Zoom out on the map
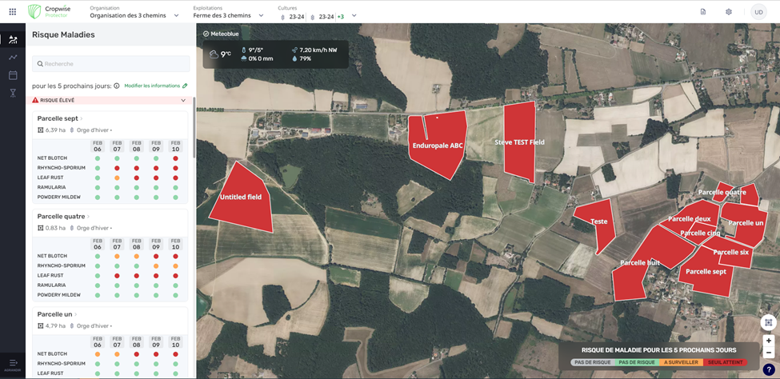The image size is (780, 379). [x=768, y=353]
